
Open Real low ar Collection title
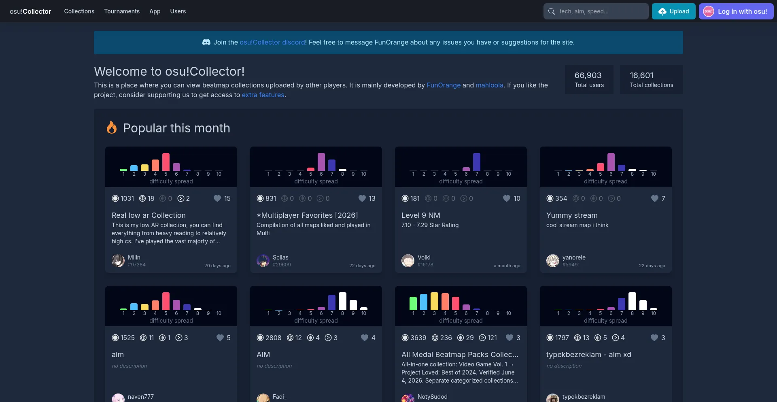pos(149,215)
